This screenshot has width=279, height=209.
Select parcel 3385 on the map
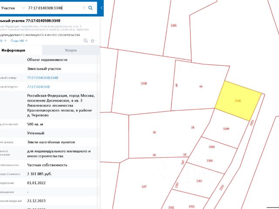[x=174, y=25]
